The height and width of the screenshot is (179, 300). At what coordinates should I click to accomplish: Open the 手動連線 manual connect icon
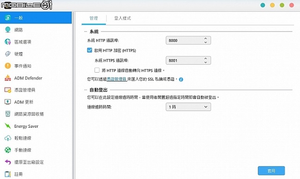point(8,150)
